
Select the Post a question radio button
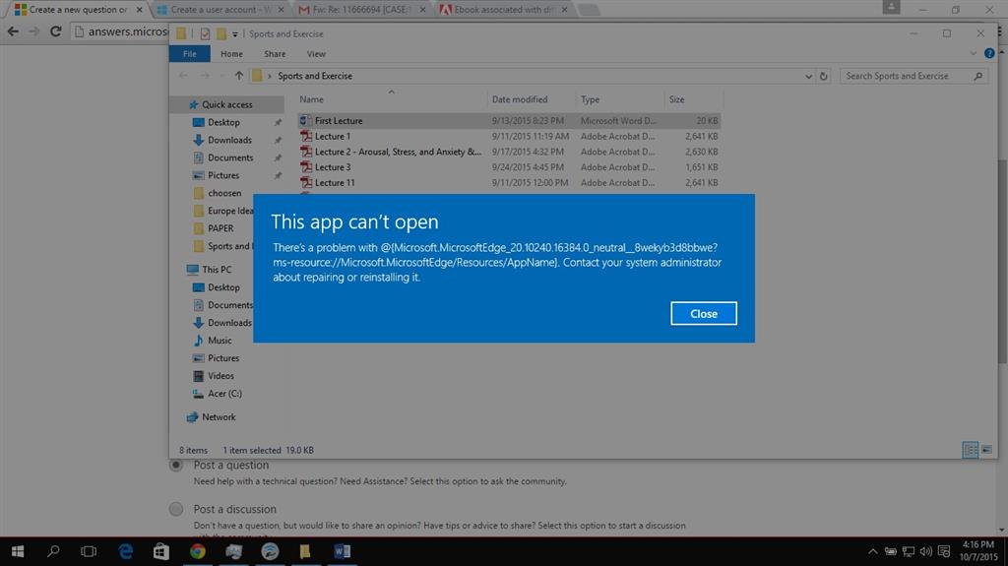click(x=175, y=465)
